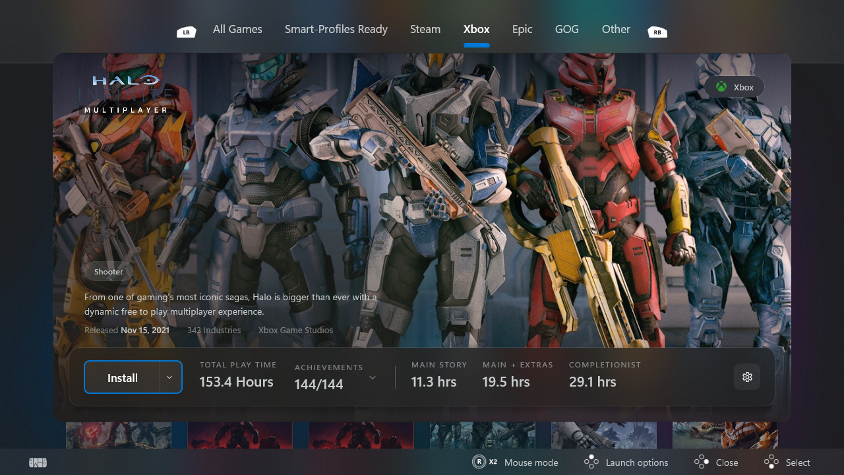This screenshot has height=475, width=844.
Task: Click the Xbox Game Studios publisher name
Action: (295, 330)
